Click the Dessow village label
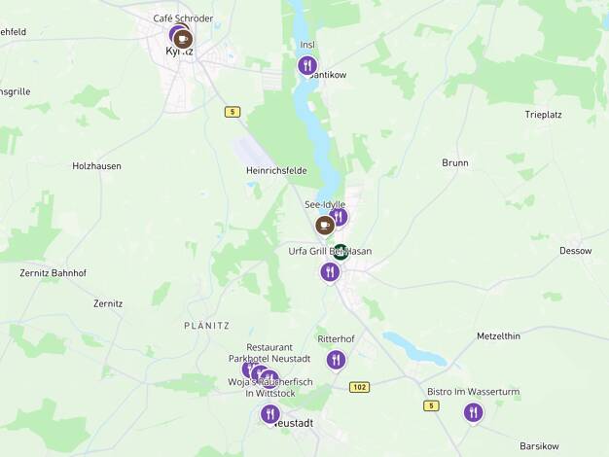The width and height of the screenshot is (609, 457). click(x=576, y=251)
